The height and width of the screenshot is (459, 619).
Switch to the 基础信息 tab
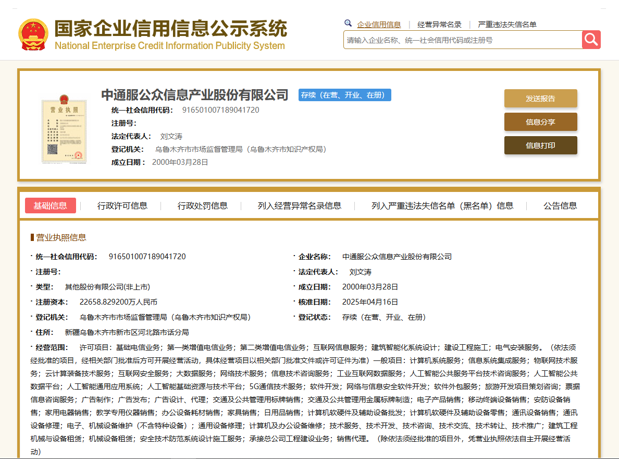point(51,206)
